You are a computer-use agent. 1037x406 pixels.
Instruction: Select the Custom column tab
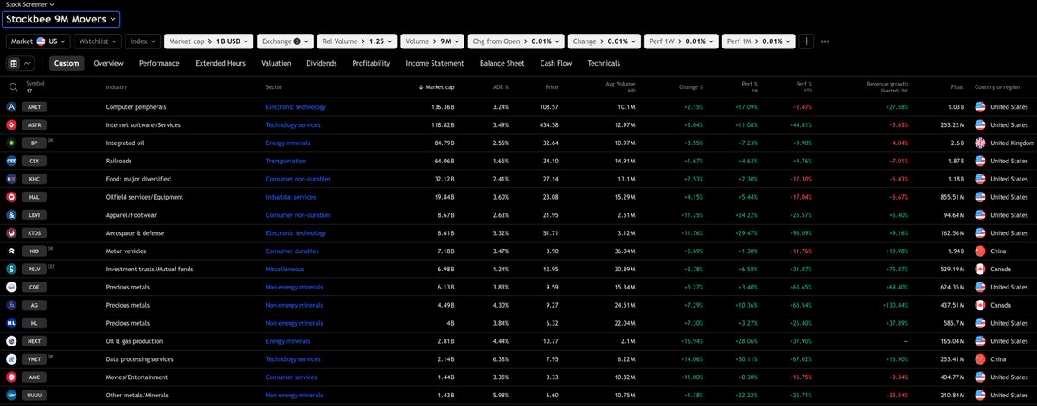click(x=66, y=63)
